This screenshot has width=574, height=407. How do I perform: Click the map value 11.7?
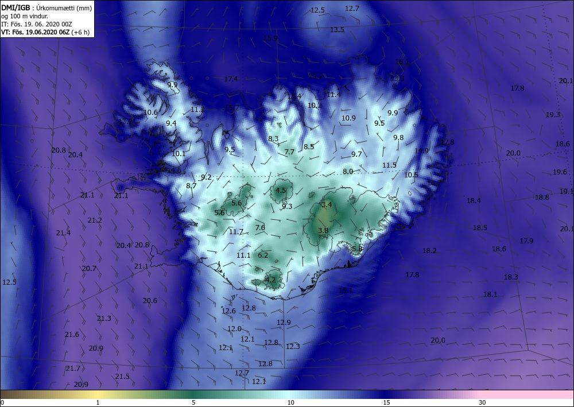[x=236, y=232]
